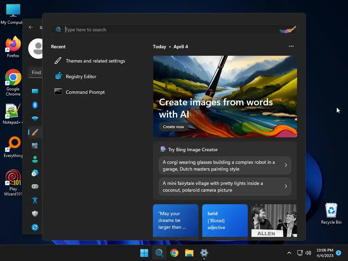Select the corgi wearing glasses prompt
This screenshot has height=261, width=348.
225,166
